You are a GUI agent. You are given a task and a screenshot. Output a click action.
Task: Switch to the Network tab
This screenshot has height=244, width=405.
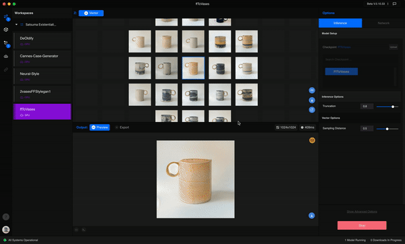[x=383, y=23]
